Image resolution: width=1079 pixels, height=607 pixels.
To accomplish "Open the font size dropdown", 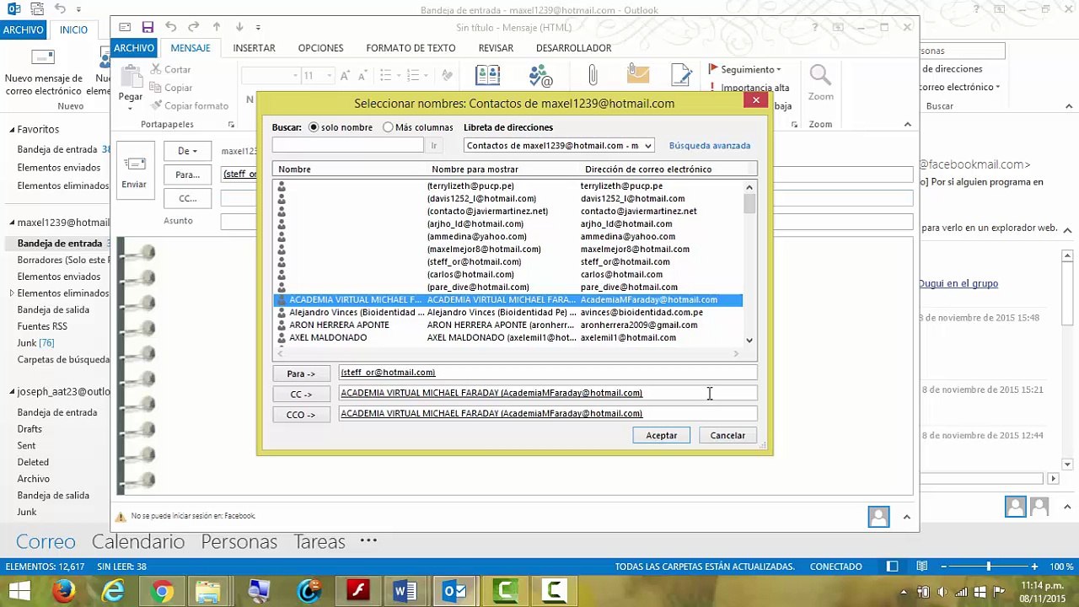I will 330,76.
